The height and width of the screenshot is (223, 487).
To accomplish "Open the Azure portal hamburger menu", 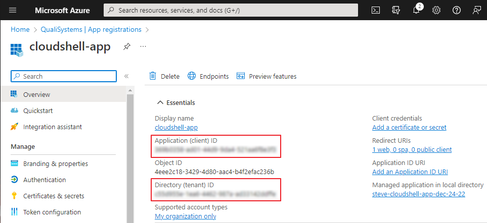I will tap(13, 10).
